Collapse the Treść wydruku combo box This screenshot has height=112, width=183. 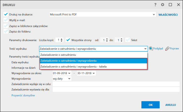click(x=145, y=49)
